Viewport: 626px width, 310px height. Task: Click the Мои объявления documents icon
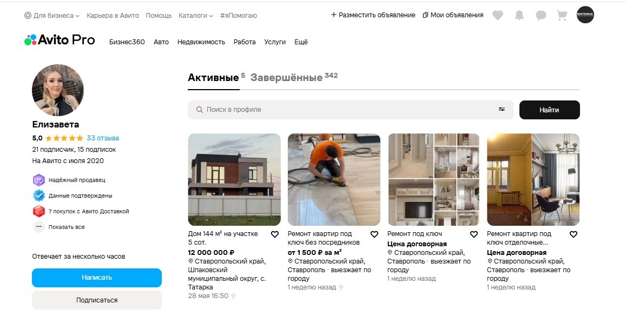426,15
